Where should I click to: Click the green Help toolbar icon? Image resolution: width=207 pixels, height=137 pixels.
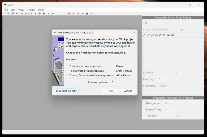click(x=92, y=14)
